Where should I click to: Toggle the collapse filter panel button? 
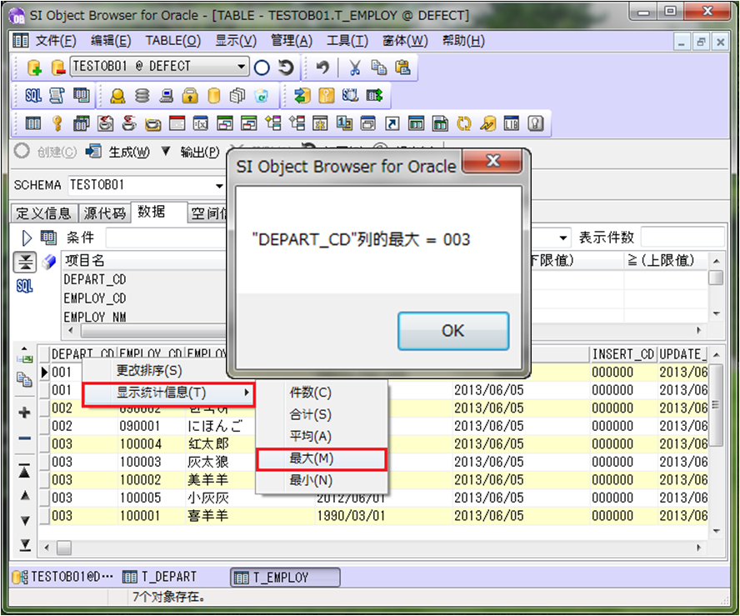pos(25,262)
